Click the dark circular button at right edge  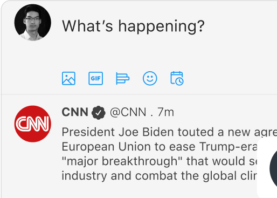[273, 168]
